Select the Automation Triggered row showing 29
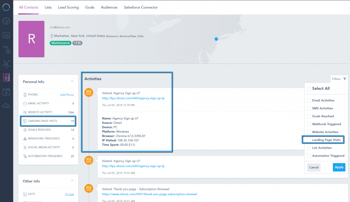The width and height of the screenshot is (350, 202). click(48, 156)
